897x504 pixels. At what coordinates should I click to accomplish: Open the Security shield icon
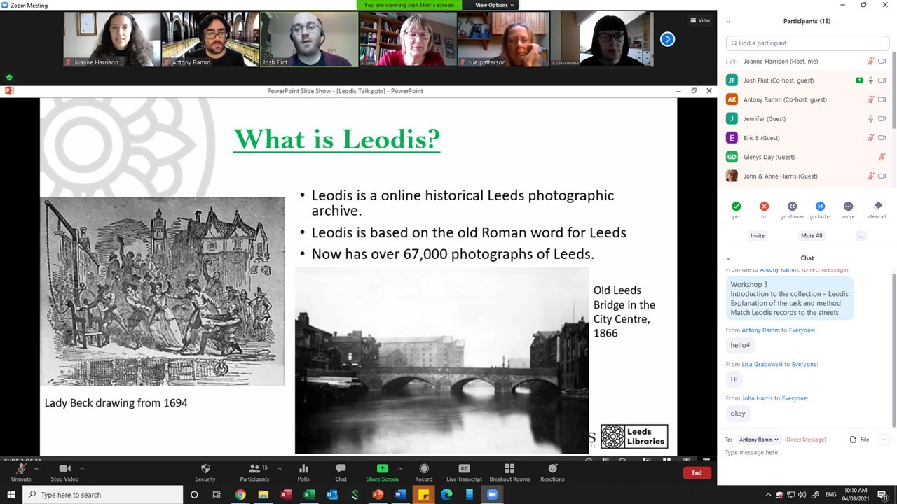(205, 469)
